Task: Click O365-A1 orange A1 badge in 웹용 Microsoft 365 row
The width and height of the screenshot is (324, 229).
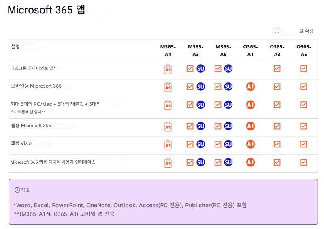Action: (250, 126)
